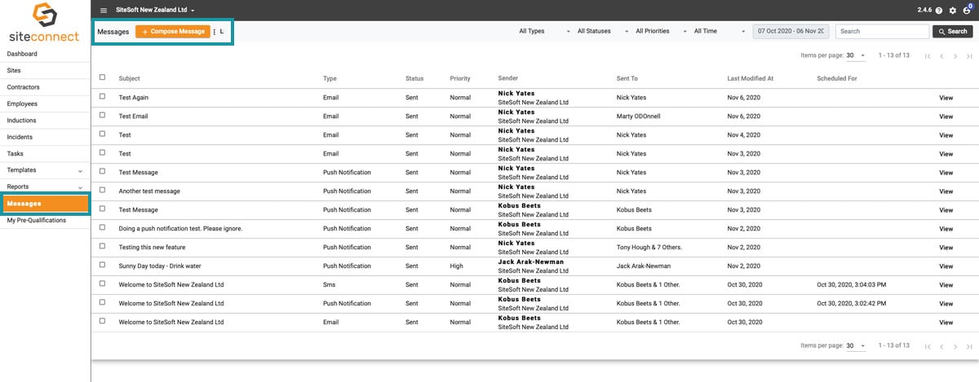Screen dimensions: 979x382
Task: Open Tasks in the sidebar
Action: coord(45,154)
